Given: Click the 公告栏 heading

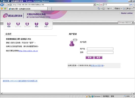Looking at the screenshot, I should coord(8,34).
